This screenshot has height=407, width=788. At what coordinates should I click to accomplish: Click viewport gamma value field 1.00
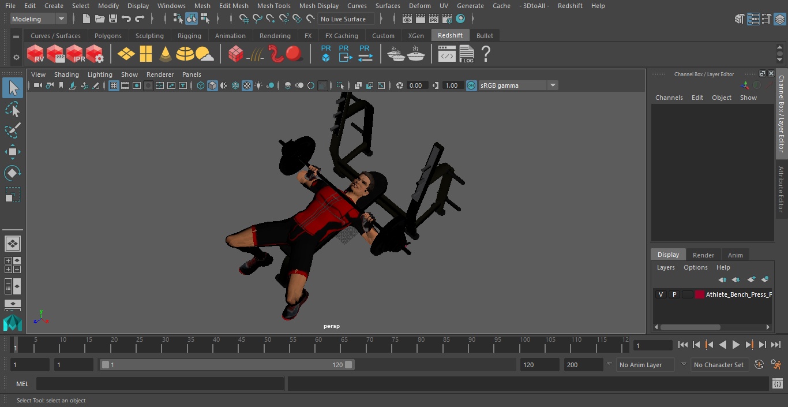tap(452, 85)
